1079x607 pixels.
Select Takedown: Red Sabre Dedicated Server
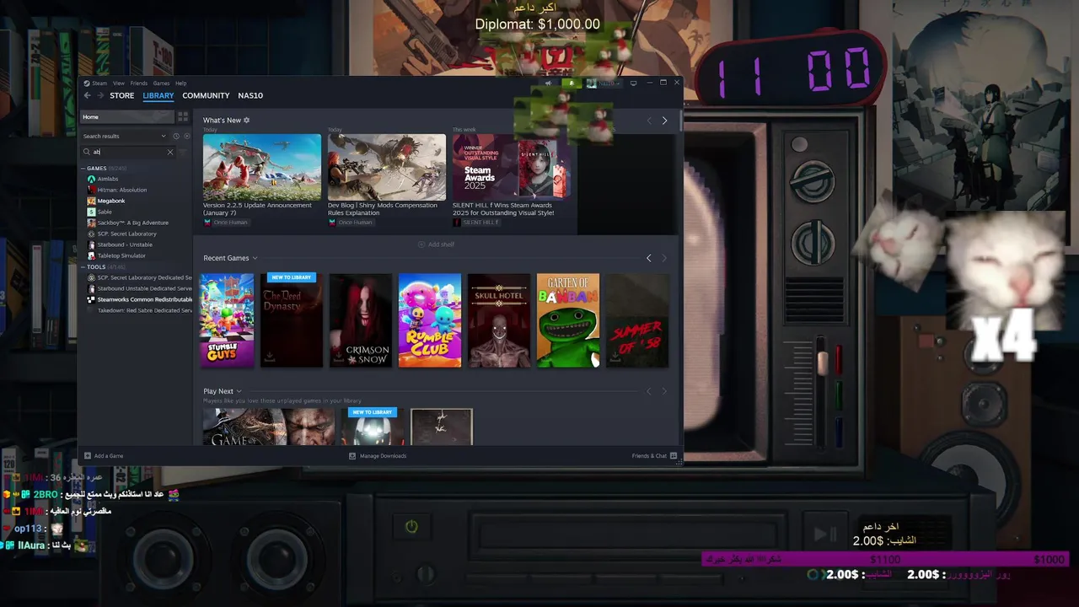click(139, 310)
